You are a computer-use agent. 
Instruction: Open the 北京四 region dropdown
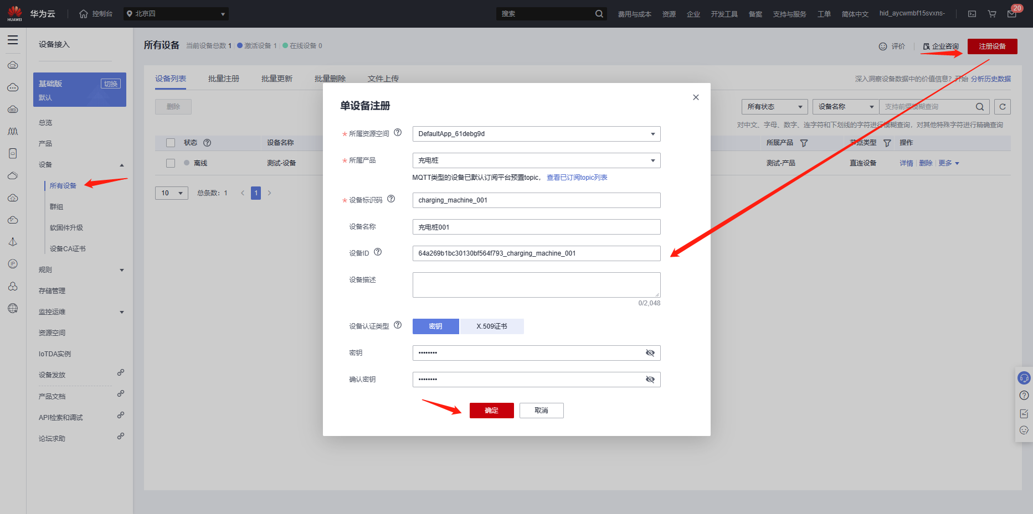coord(176,14)
